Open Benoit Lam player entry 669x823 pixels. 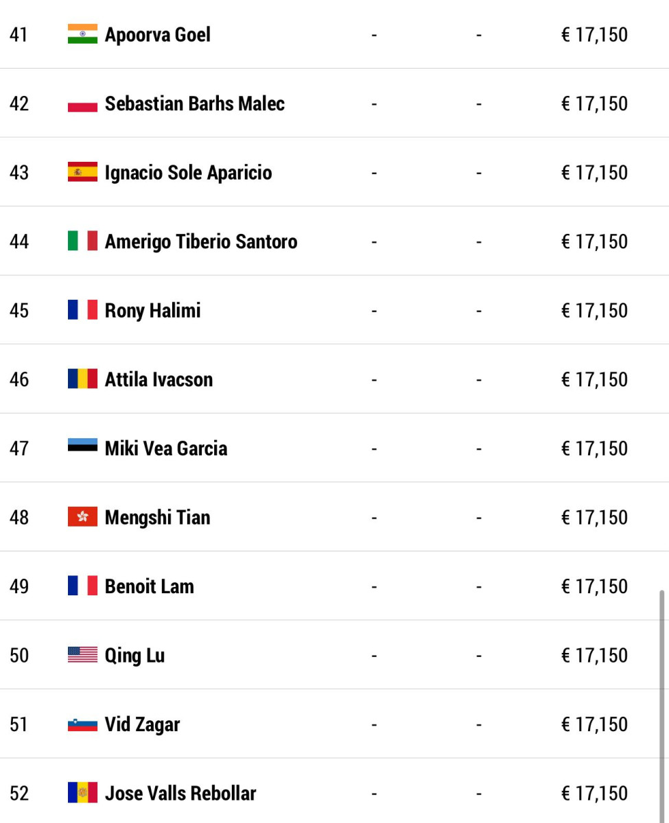pos(150,586)
